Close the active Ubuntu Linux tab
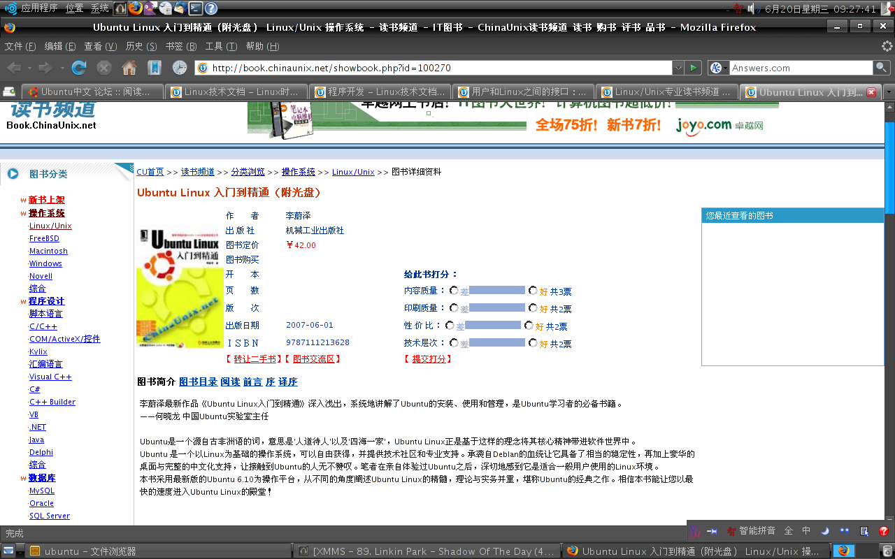Screen dimensions: 895x559 point(871,92)
